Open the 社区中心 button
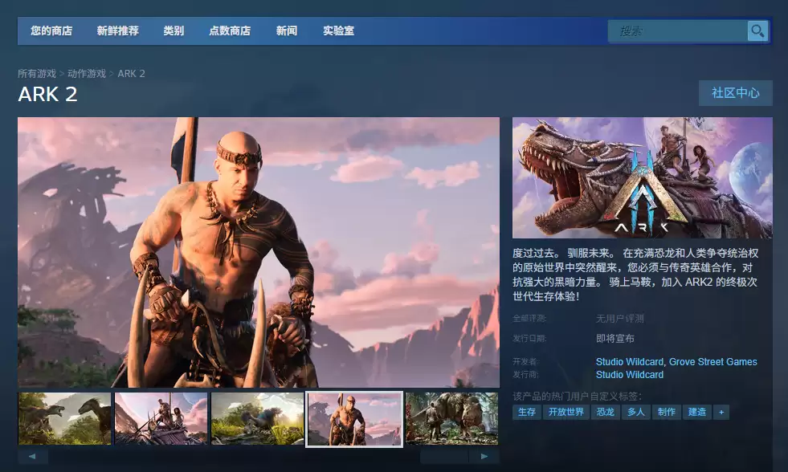The height and width of the screenshot is (472, 788). coord(735,93)
